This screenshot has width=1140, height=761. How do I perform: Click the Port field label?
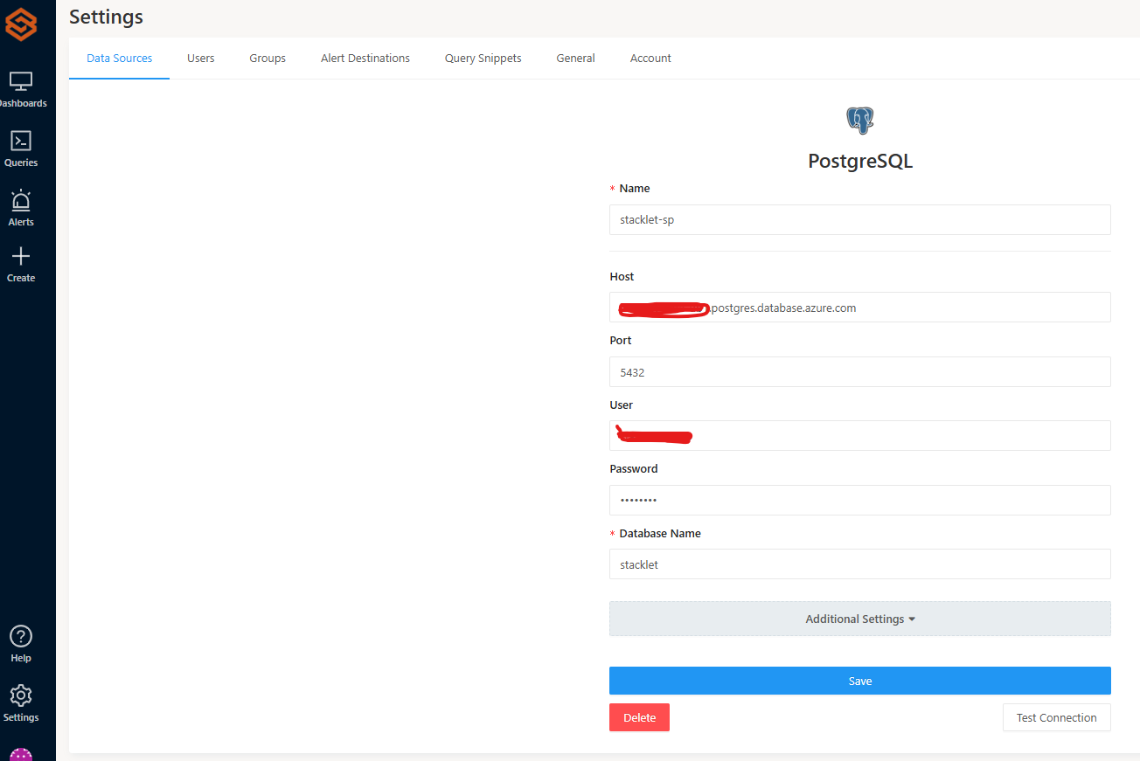[621, 341]
